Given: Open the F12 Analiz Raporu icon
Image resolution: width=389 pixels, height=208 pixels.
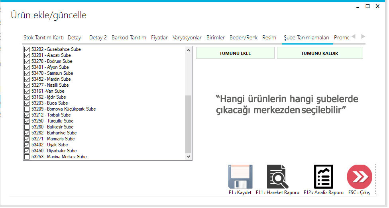Looking at the screenshot, I should [x=324, y=177].
